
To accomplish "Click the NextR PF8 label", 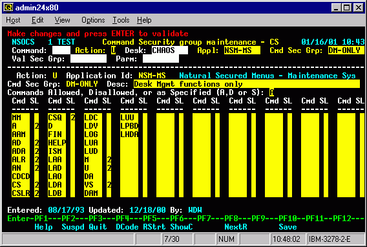I will [x=236, y=227].
